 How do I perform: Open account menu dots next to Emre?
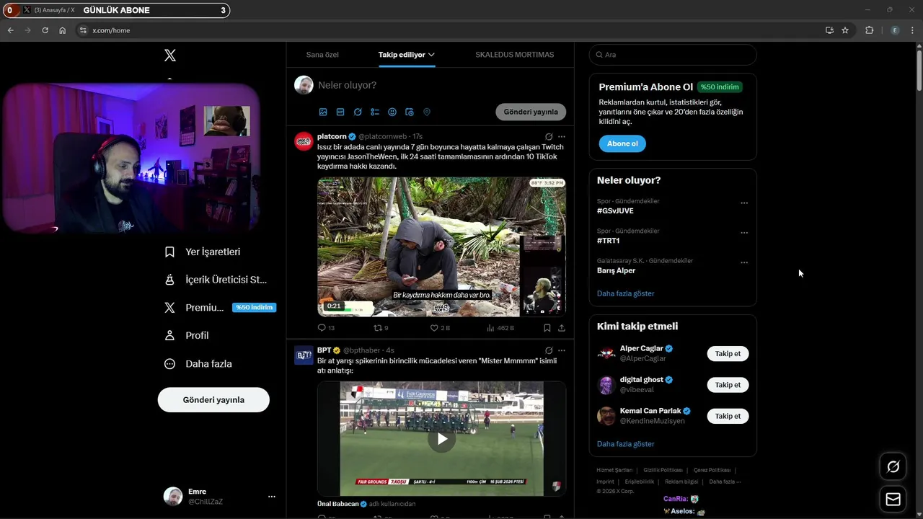(271, 497)
